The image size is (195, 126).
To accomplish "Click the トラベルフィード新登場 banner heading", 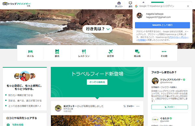I will pos(97,74).
